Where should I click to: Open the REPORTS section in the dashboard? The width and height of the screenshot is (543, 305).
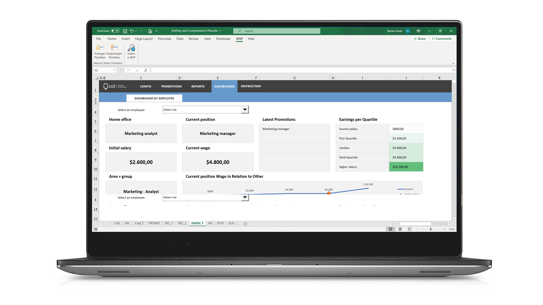pos(198,86)
